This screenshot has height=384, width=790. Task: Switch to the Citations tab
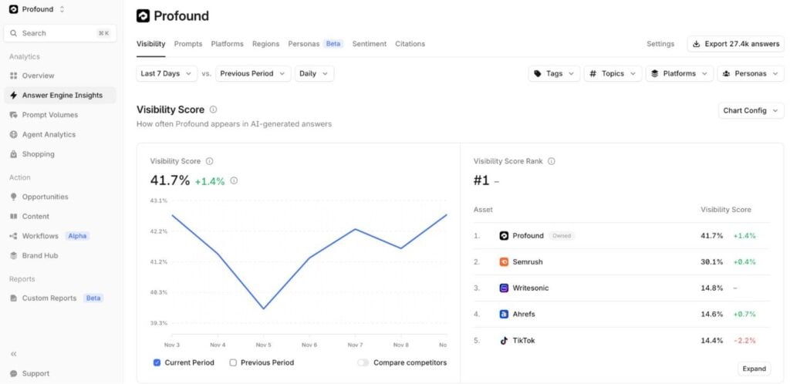pyautogui.click(x=410, y=44)
